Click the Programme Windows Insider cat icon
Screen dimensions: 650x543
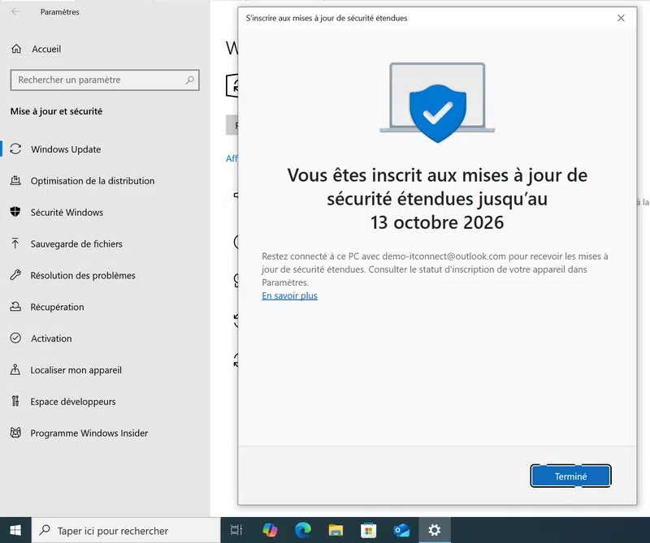pos(15,433)
